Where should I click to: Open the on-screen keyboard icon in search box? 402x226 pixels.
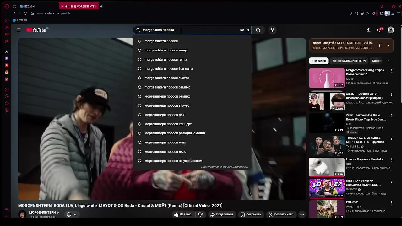(x=242, y=30)
